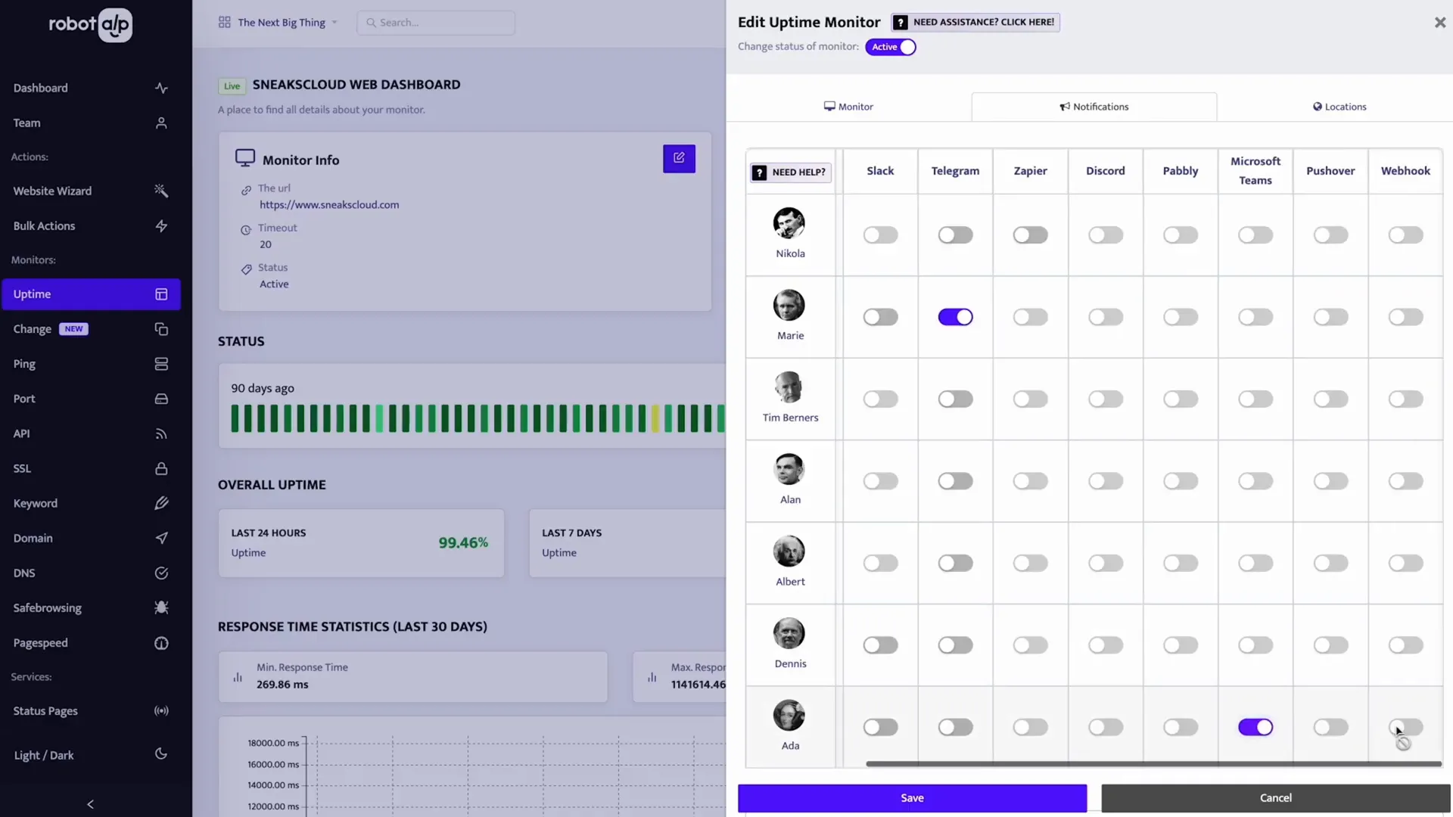
Task: Focus the Search input field
Action: pos(436,23)
